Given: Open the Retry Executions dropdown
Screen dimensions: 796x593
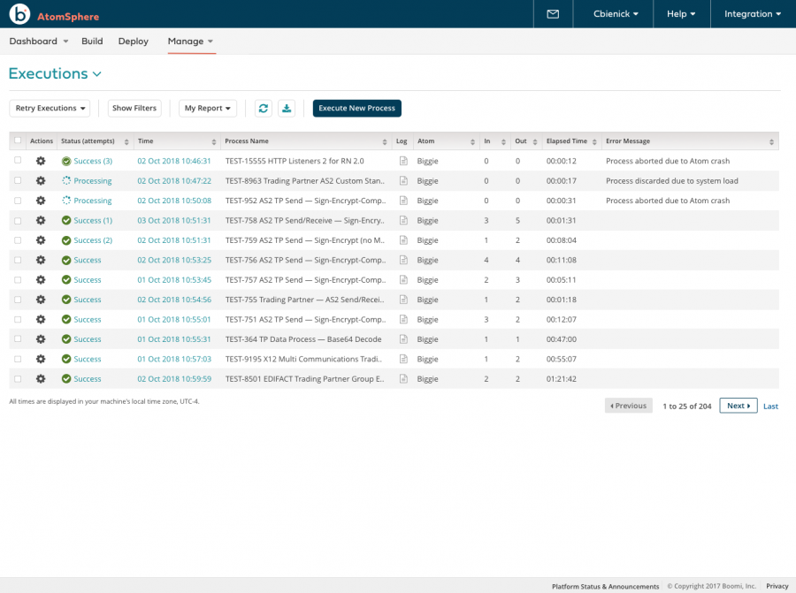Looking at the screenshot, I should tap(50, 108).
